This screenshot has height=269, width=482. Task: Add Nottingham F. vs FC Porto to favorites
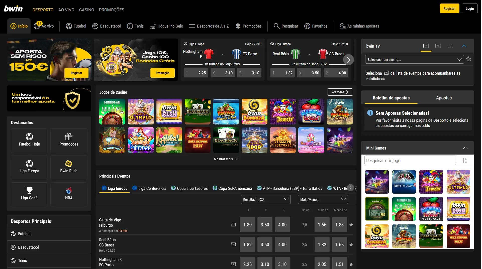[x=351, y=264]
